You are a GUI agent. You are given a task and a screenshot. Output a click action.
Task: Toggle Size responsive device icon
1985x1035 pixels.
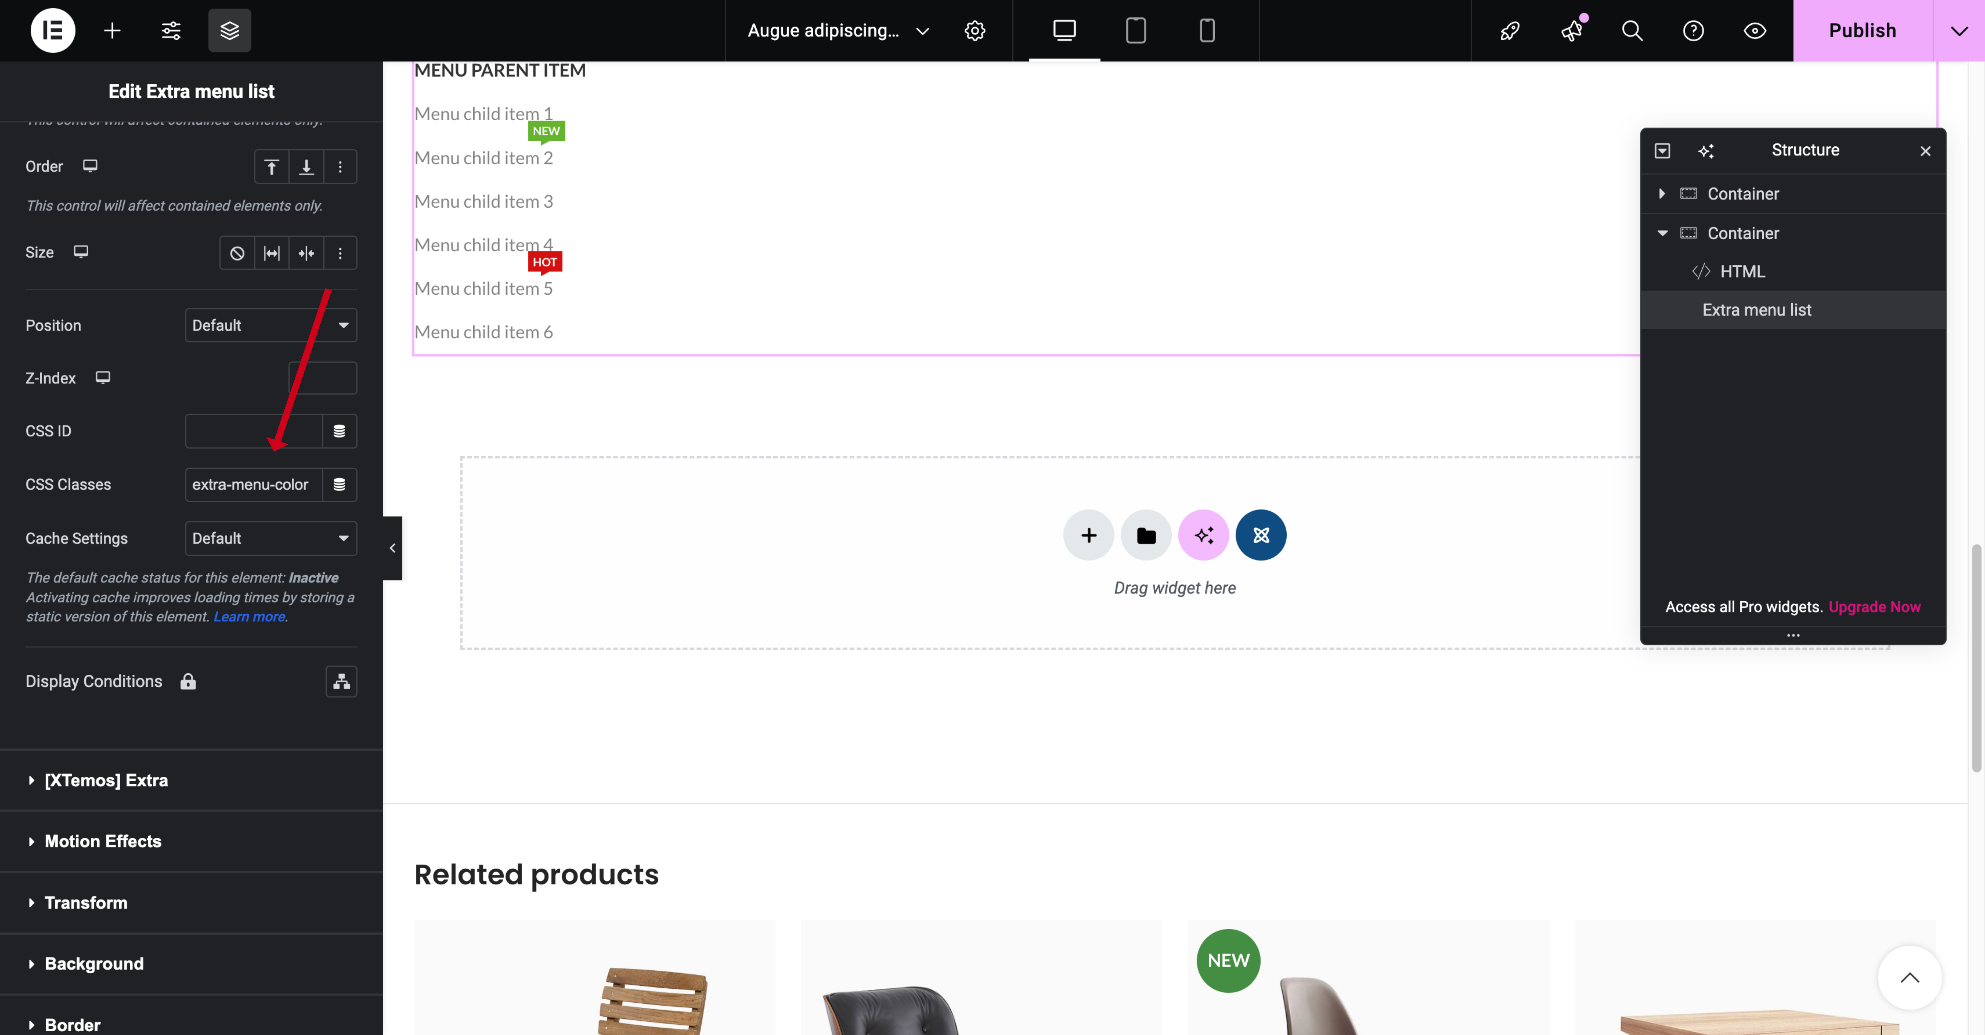point(81,252)
